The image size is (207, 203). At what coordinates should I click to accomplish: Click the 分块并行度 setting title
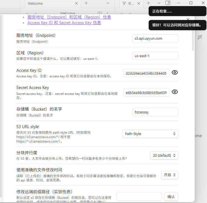(27, 153)
